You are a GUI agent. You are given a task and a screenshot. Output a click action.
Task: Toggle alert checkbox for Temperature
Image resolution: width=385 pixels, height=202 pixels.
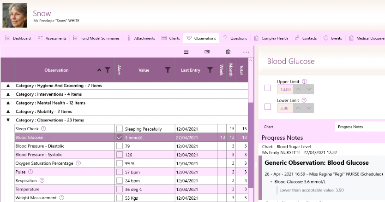tap(119, 189)
